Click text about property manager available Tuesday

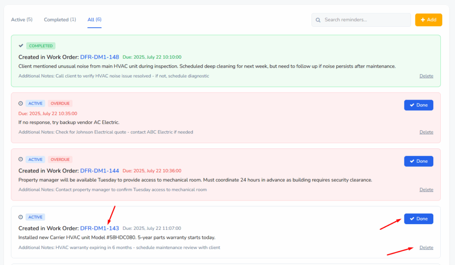tap(195, 180)
